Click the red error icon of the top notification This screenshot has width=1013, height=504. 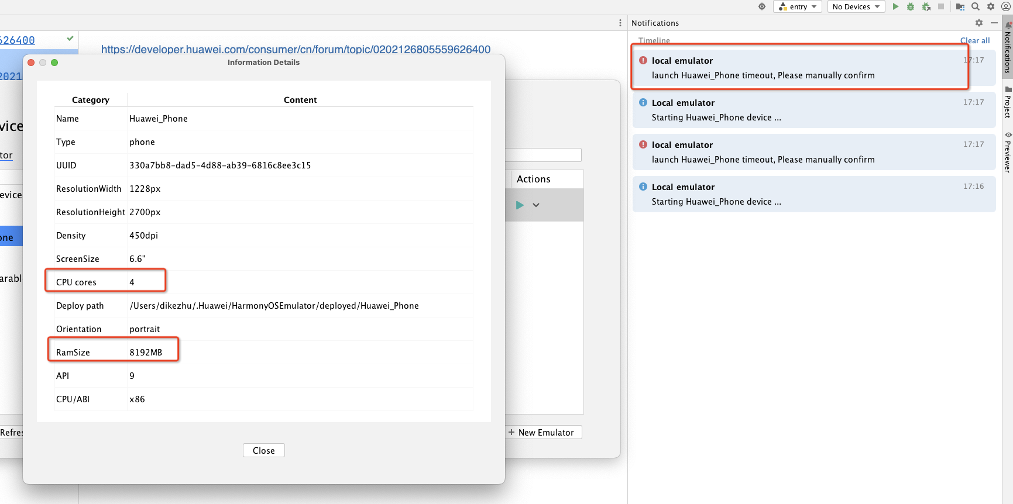pyautogui.click(x=643, y=60)
